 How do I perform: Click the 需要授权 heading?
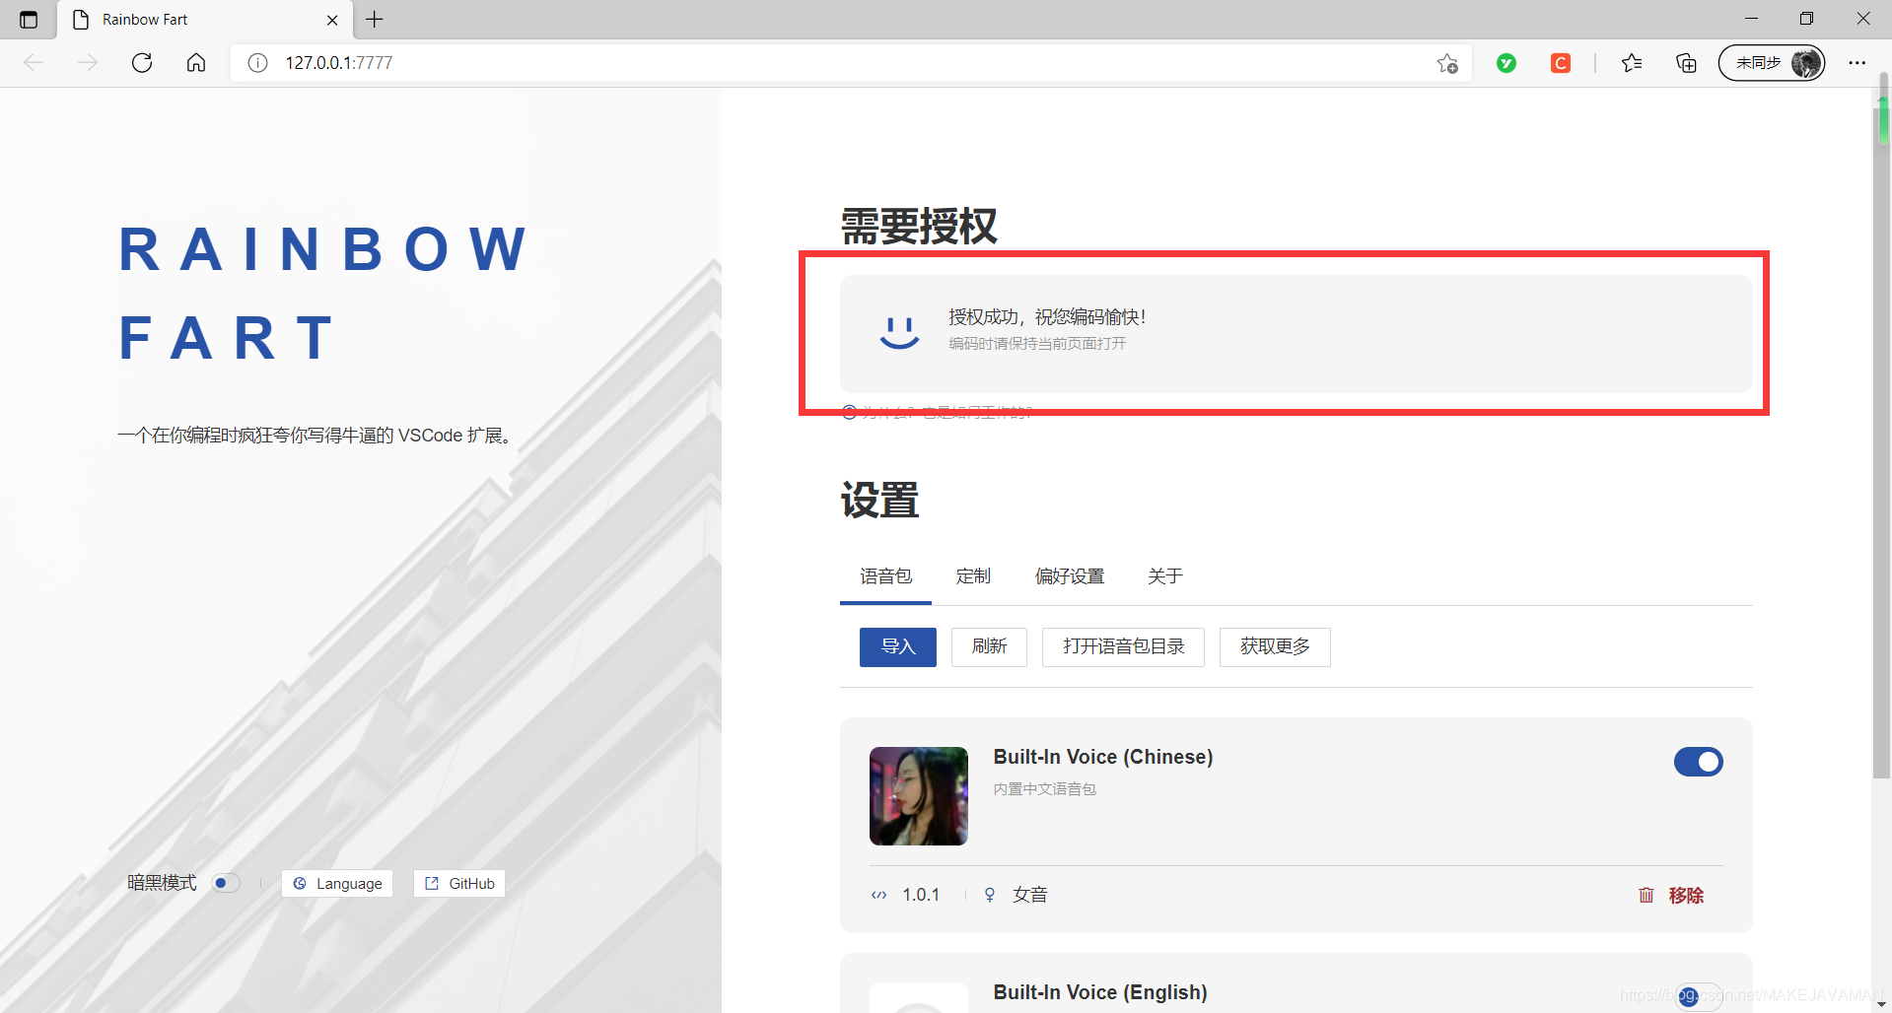(x=919, y=227)
